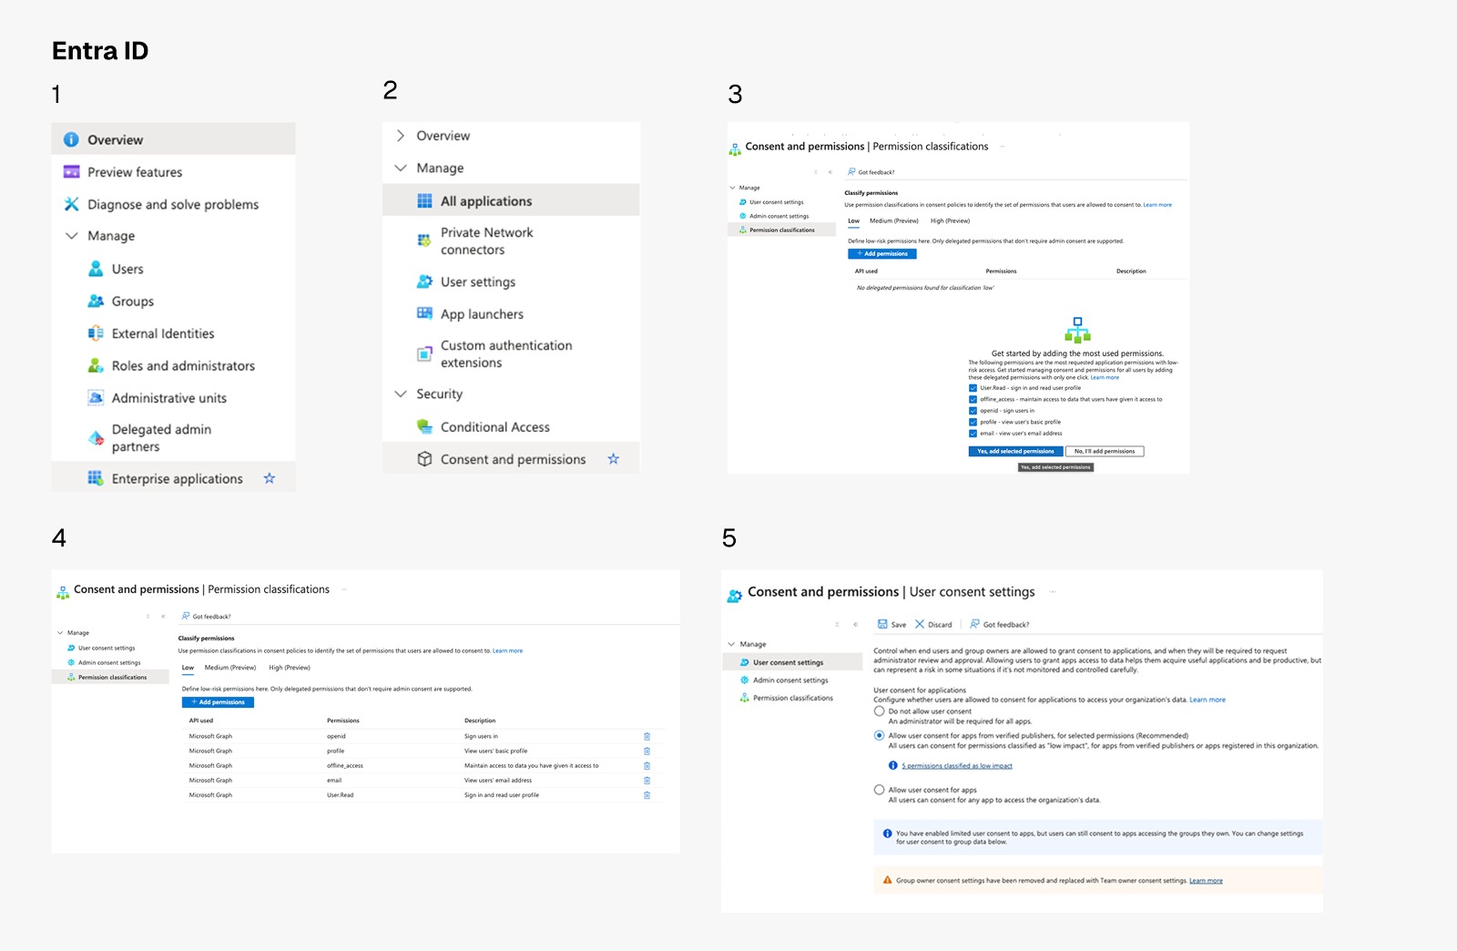Switch to High (Preview) tab in panel 3
The image size is (1457, 951).
click(950, 220)
